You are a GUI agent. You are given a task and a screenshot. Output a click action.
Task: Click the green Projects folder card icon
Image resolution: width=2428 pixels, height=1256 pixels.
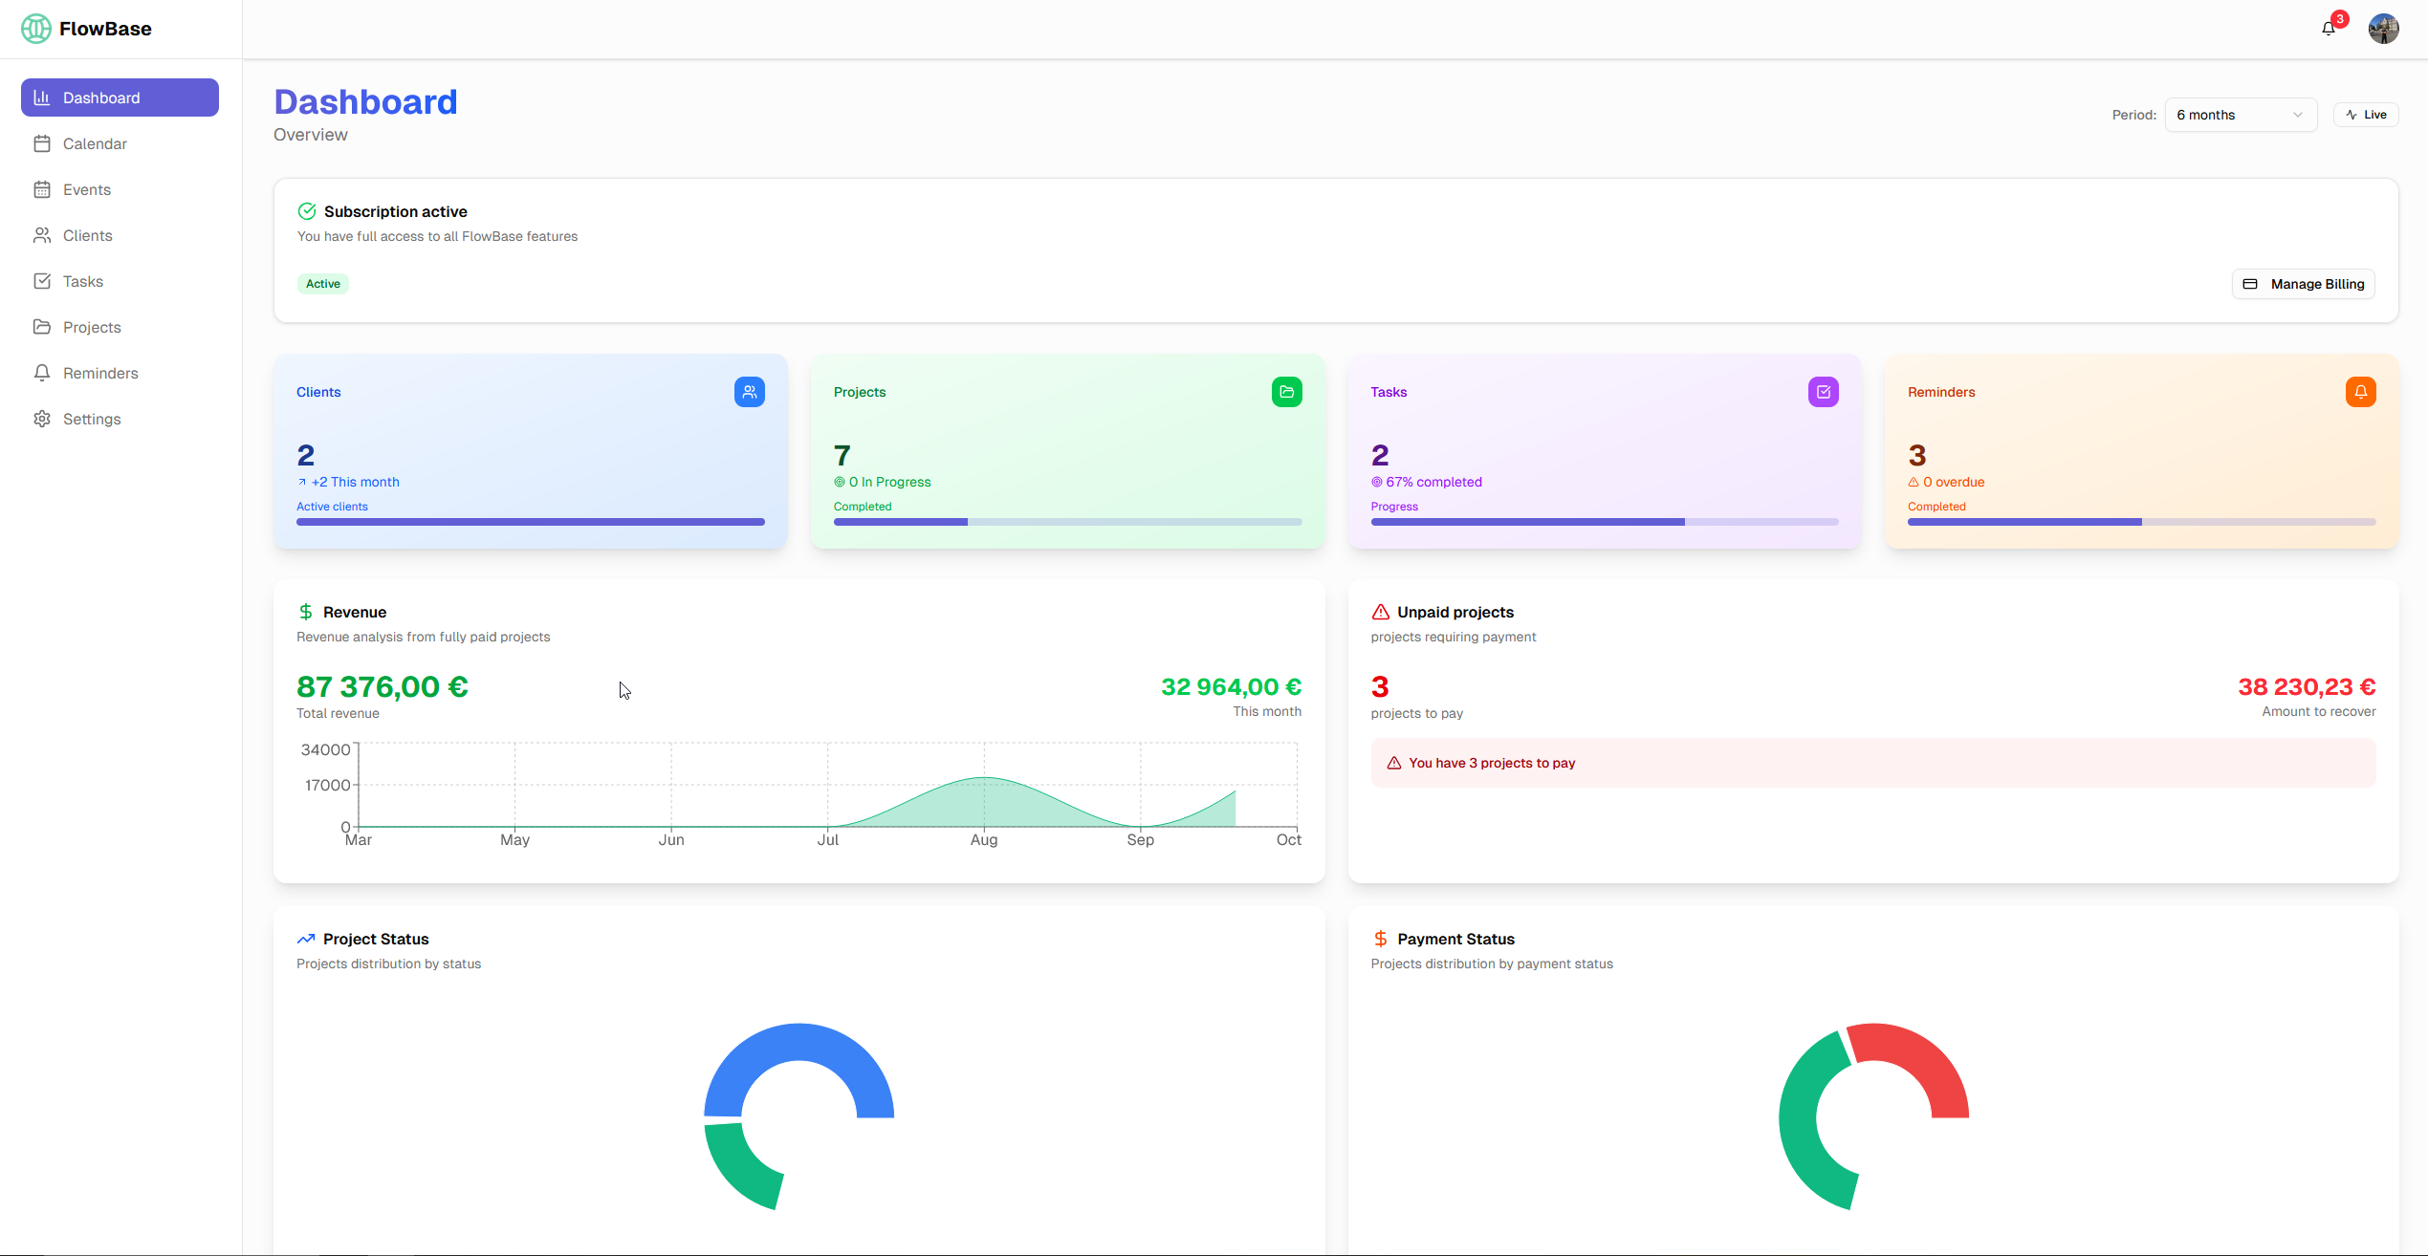coord(1286,392)
